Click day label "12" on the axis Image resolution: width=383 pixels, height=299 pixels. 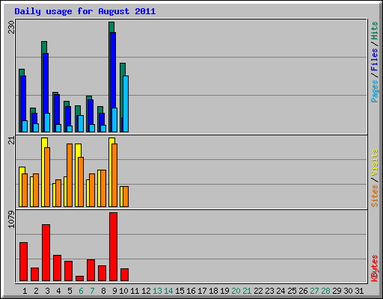coord(146,291)
